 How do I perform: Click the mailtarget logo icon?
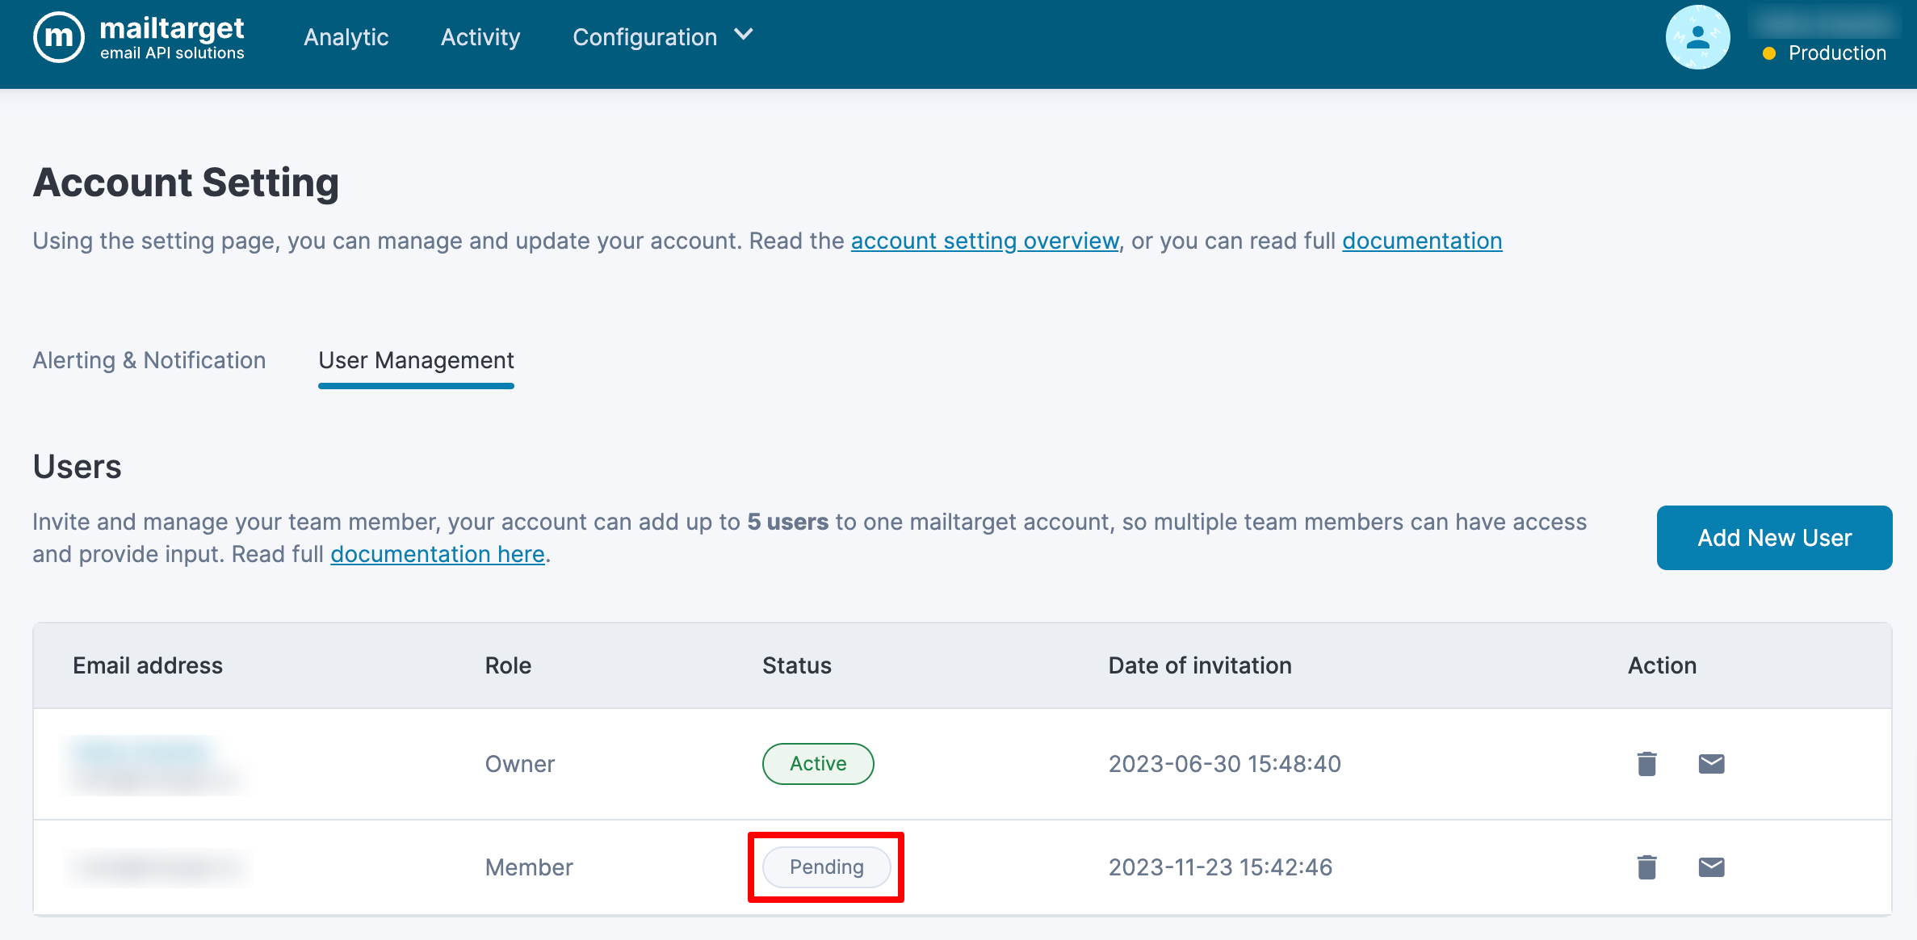point(58,37)
